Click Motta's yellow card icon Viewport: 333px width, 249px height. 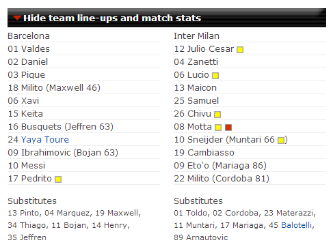218,128
